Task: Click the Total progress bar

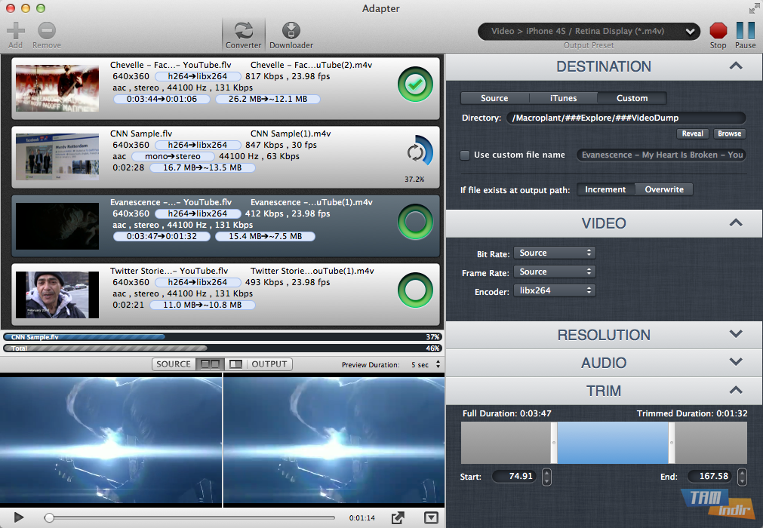Action: pyautogui.click(x=223, y=348)
